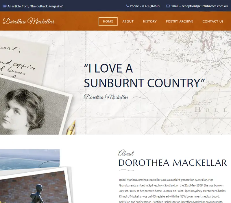
Task: Go to the About page
Action: click(x=128, y=21)
